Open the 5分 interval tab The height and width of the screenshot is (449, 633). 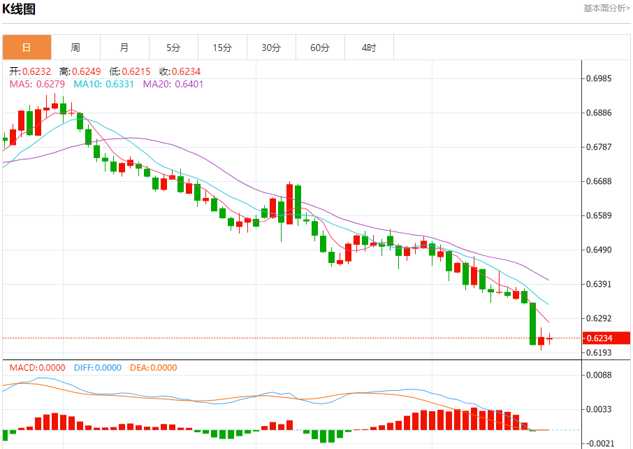[x=173, y=48]
